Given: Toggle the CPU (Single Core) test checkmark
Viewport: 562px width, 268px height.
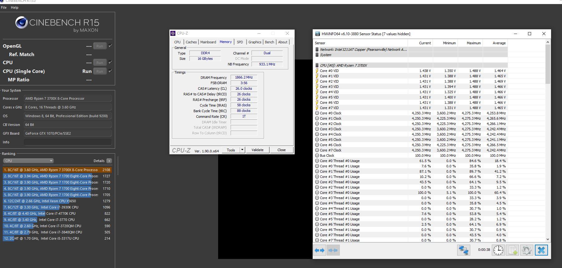Looking at the screenshot, I should 110,71.
